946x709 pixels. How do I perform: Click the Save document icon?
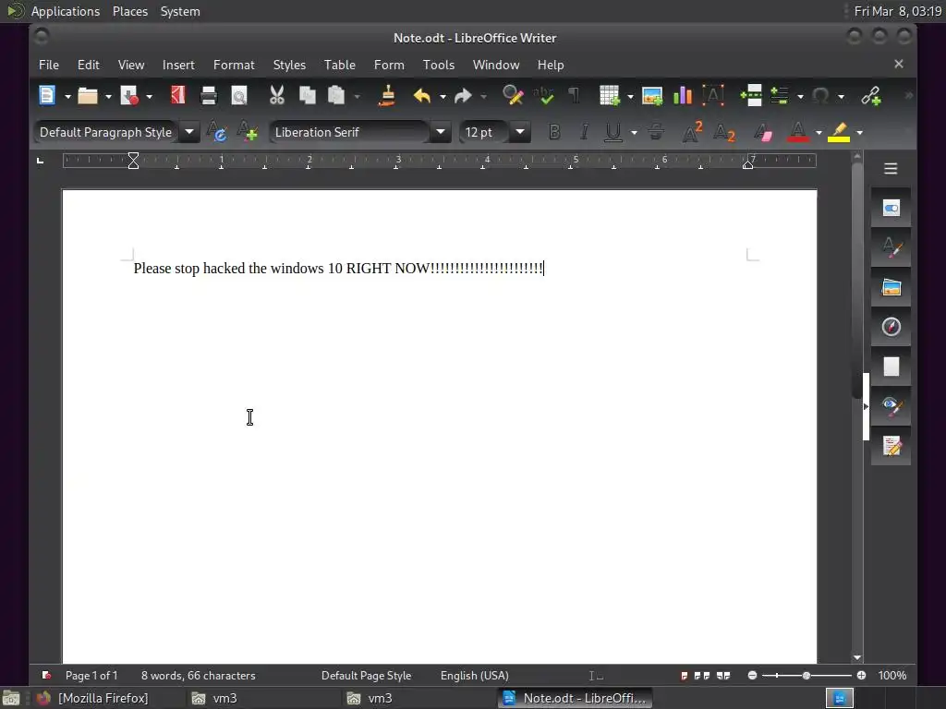129,95
